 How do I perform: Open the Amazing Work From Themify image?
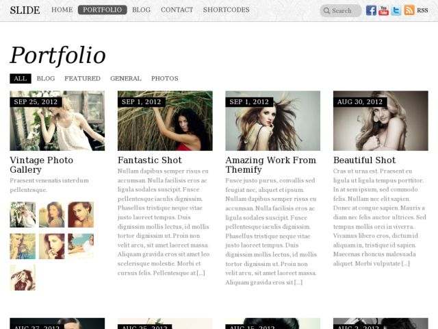273,121
